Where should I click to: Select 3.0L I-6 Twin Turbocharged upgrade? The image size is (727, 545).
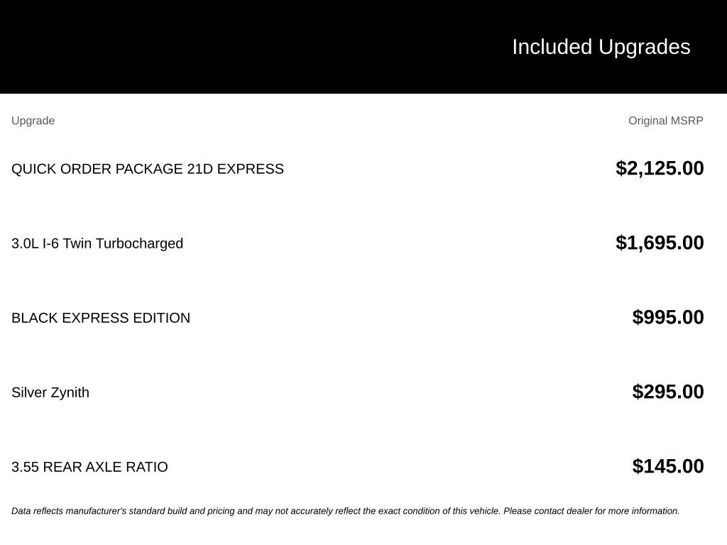(97, 243)
